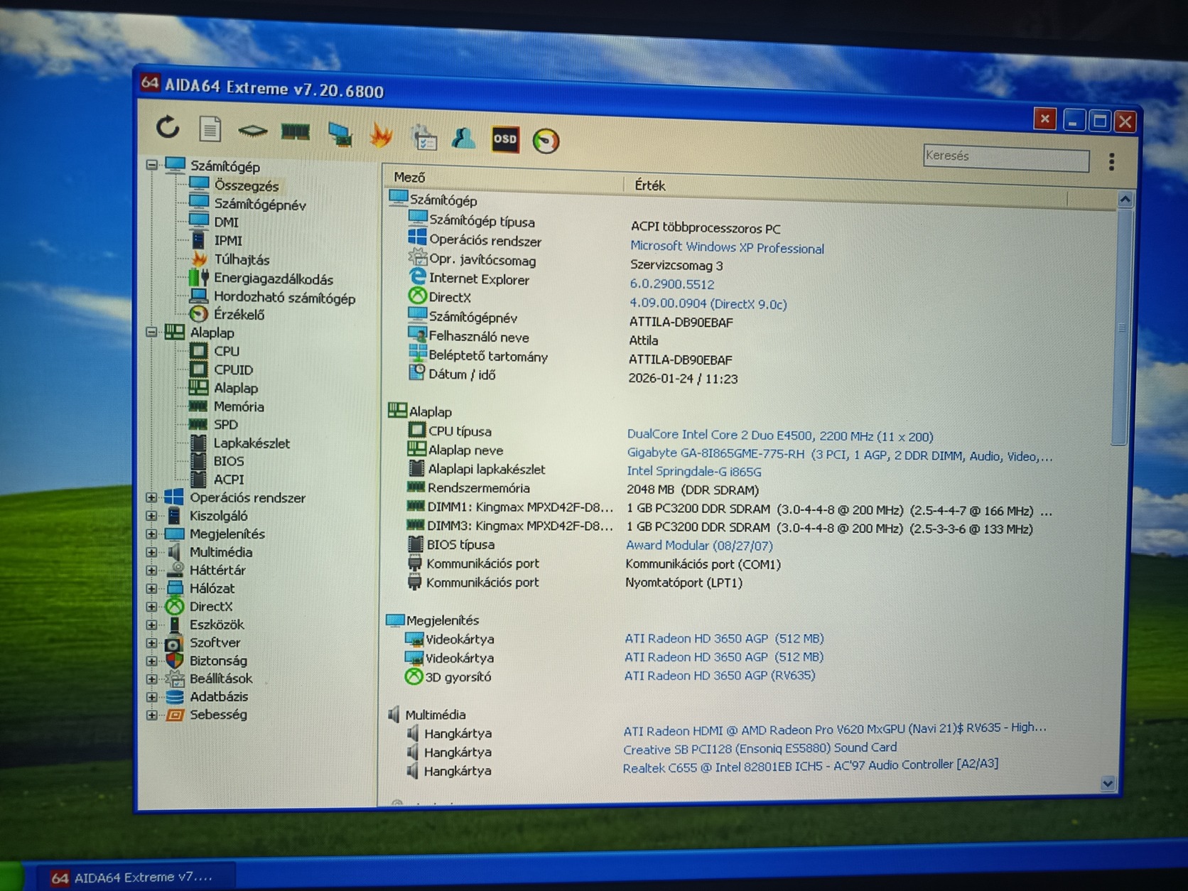Open the three-dot options menu
The width and height of the screenshot is (1188, 891).
click(x=1111, y=162)
